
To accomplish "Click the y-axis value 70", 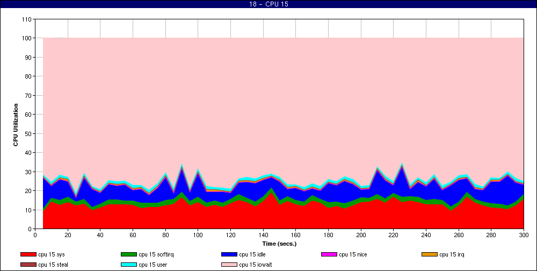I will pos(29,96).
